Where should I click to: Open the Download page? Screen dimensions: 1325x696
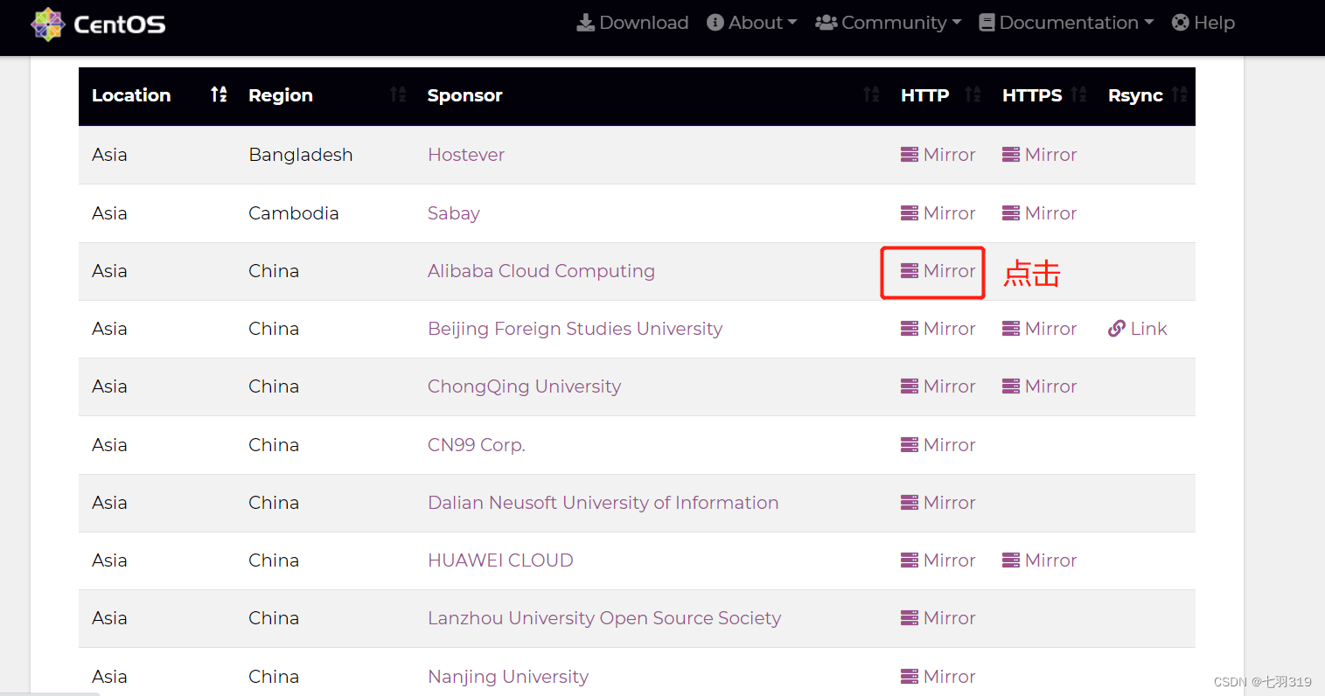pyautogui.click(x=632, y=23)
